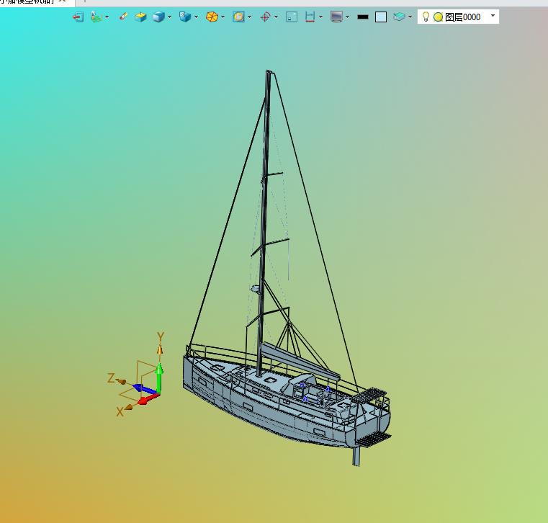548x523 pixels.
Task: Close the current document tab
Action: point(62,1)
